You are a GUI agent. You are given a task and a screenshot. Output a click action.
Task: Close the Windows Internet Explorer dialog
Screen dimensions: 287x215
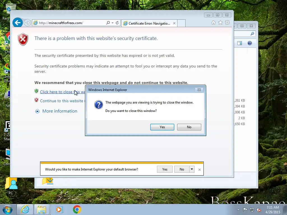click(x=199, y=90)
